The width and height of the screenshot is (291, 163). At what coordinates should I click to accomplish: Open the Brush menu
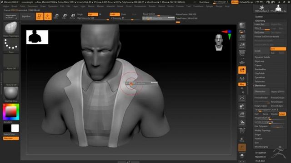tap(14, 6)
